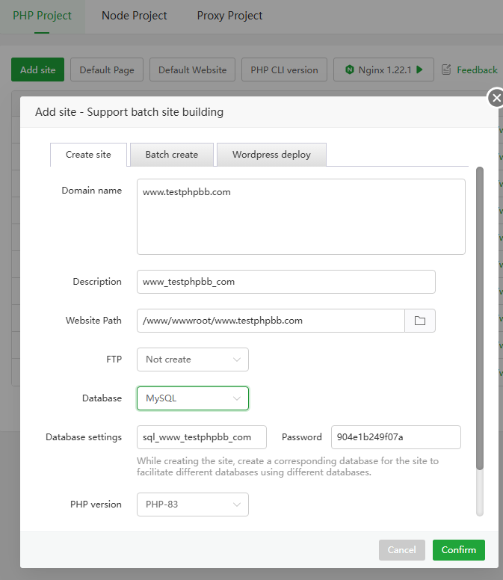The height and width of the screenshot is (580, 503).
Task: Close the Add site dialog with X
Action: point(496,98)
